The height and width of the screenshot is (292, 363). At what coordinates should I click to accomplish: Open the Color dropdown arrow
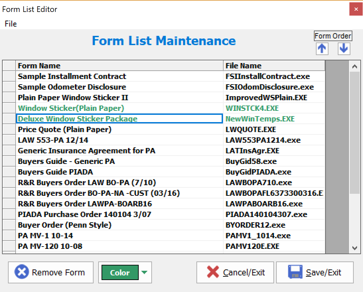pyautogui.click(x=144, y=272)
